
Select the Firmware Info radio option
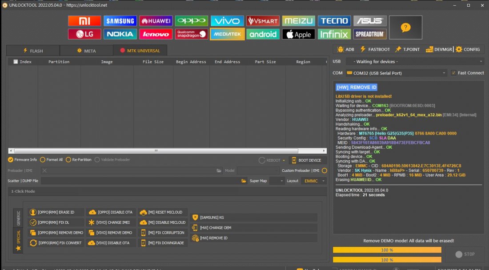pyautogui.click(x=22, y=160)
